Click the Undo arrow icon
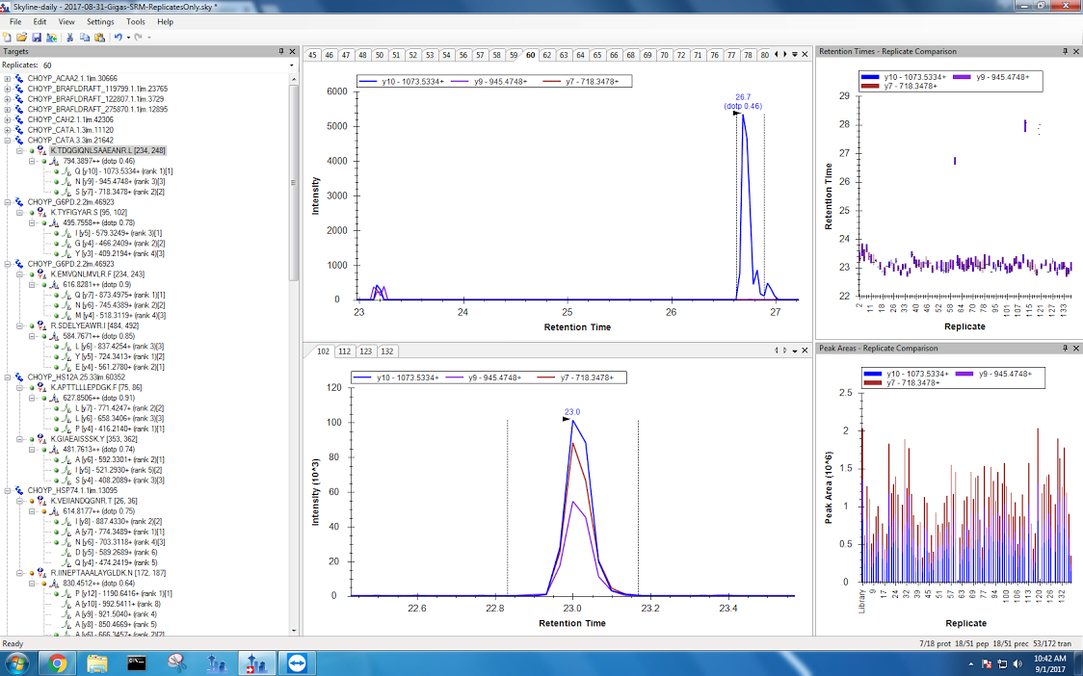The width and height of the screenshot is (1083, 676). point(118,37)
